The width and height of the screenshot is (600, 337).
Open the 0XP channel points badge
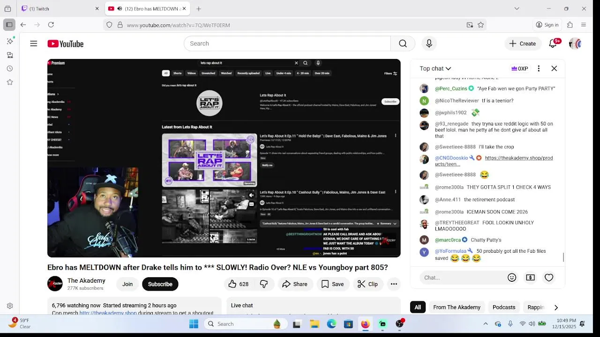(x=520, y=68)
